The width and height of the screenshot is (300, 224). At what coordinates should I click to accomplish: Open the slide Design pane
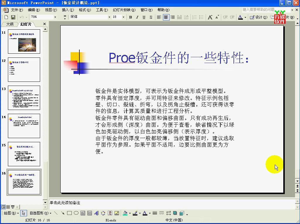(258, 17)
